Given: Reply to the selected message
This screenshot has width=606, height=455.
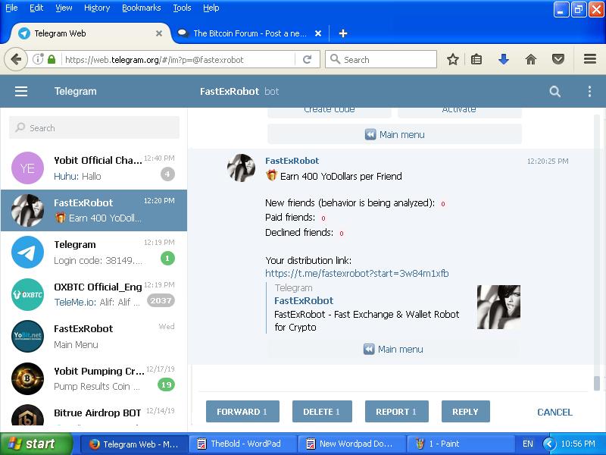Looking at the screenshot, I should [x=465, y=411].
